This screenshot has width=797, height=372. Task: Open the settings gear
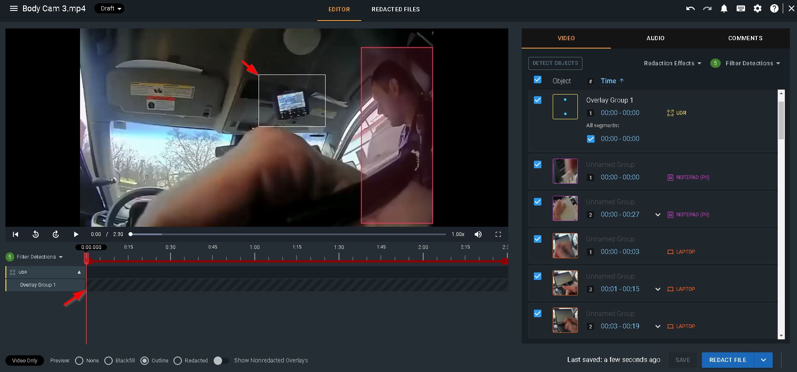757,9
